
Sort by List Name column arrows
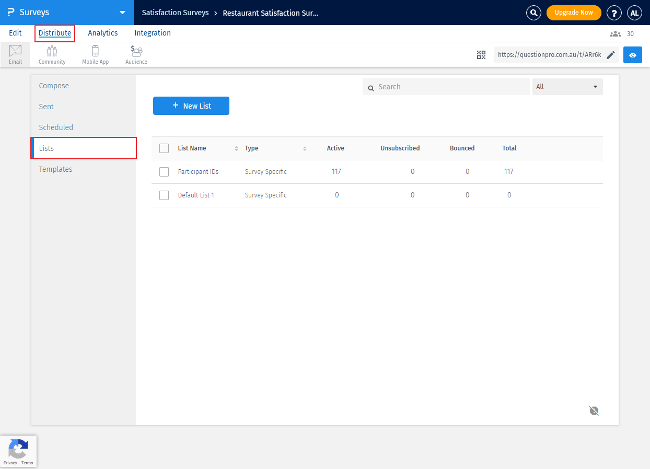tap(236, 149)
